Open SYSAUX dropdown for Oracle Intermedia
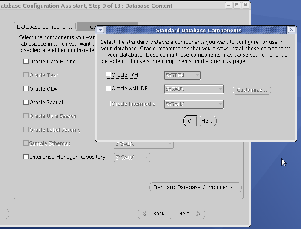301x229 pixels. 194,104
